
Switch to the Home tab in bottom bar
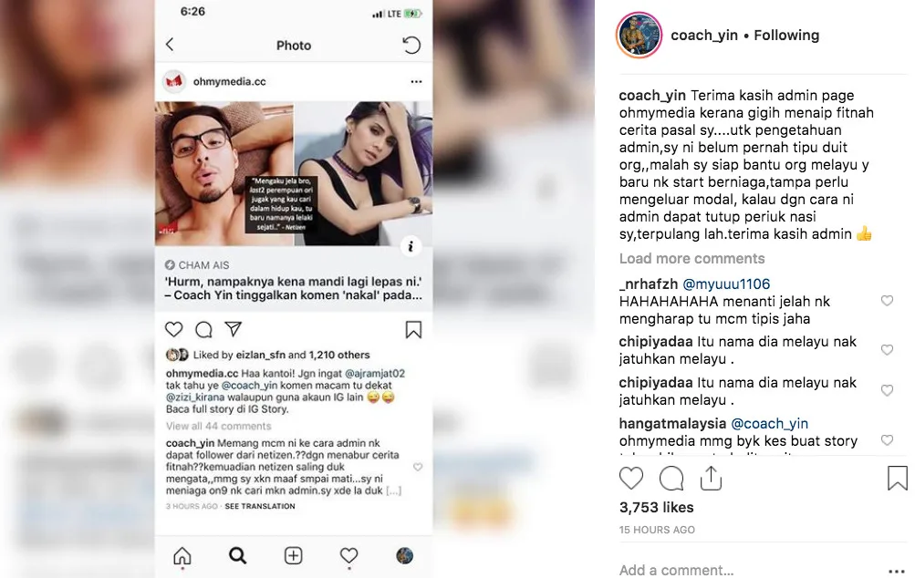pos(182,556)
